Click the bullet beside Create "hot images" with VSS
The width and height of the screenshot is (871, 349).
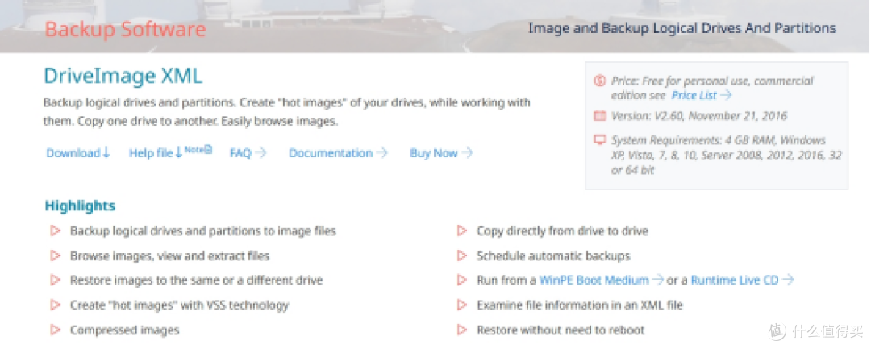click(55, 305)
